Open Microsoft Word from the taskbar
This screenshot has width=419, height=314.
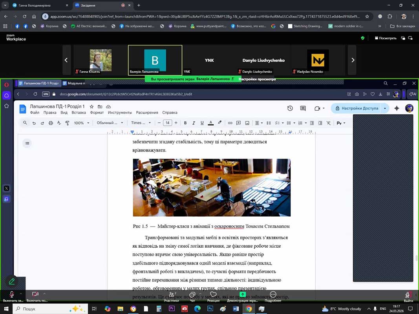(x=236, y=309)
